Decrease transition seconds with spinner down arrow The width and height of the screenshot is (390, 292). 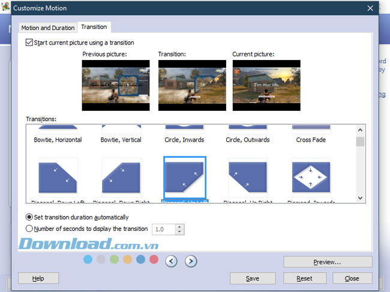(179, 232)
